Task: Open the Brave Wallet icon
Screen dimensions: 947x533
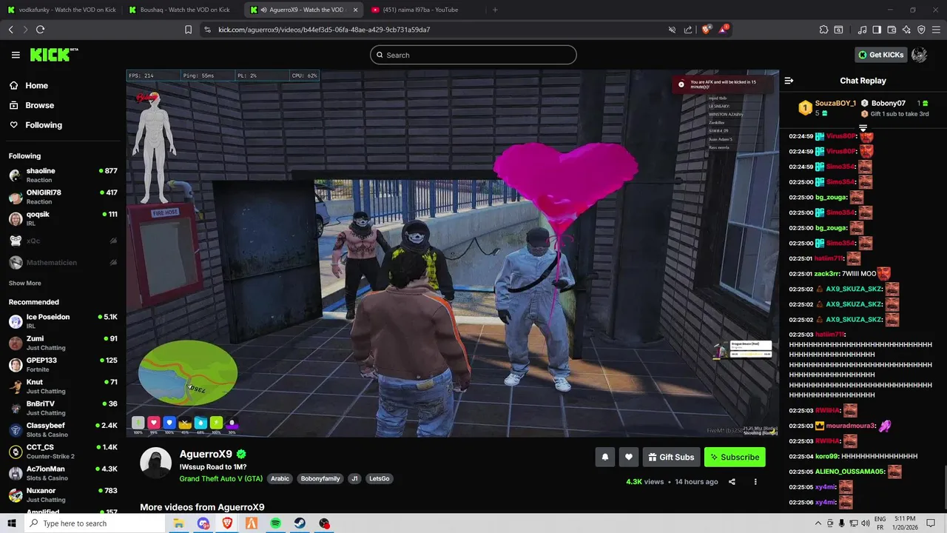Action: point(892,30)
